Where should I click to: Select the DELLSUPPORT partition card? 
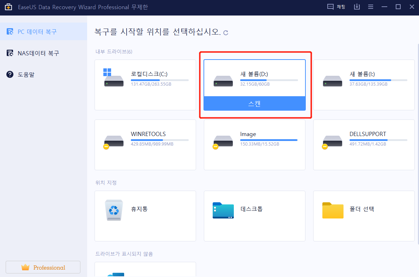364,145
